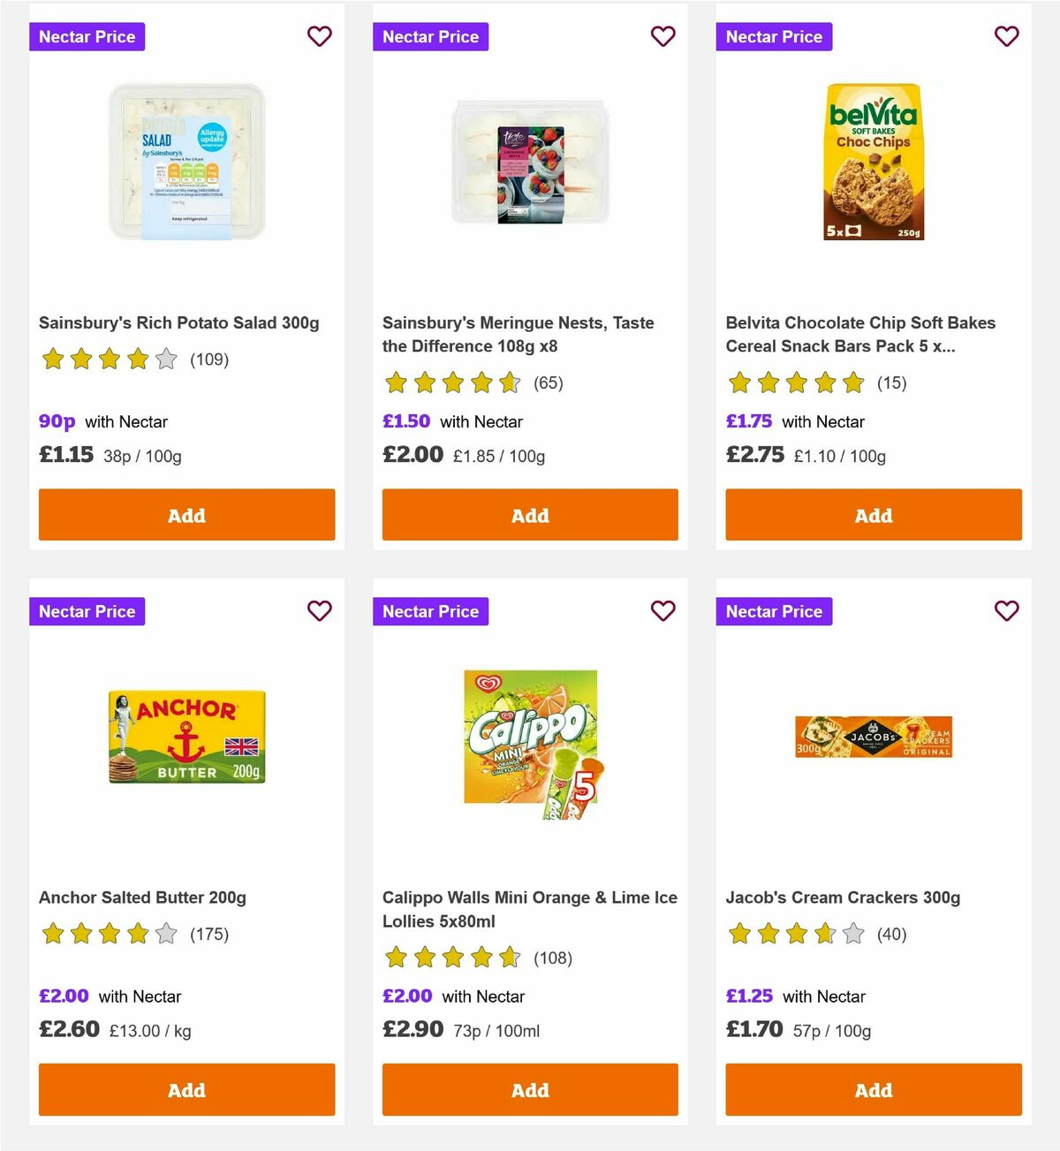This screenshot has height=1151, width=1060.
Task: Click the Nectar Price badge on the Belvita card
Action: point(774,36)
